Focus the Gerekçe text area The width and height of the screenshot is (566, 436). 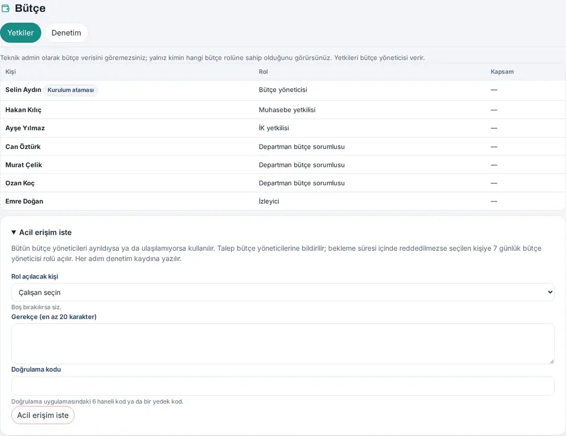point(282,343)
